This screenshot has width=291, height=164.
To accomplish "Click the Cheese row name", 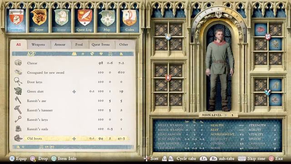I will [32, 63].
